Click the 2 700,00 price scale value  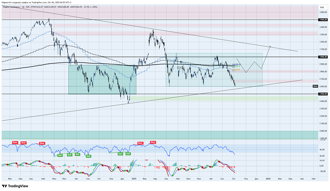point(323,79)
